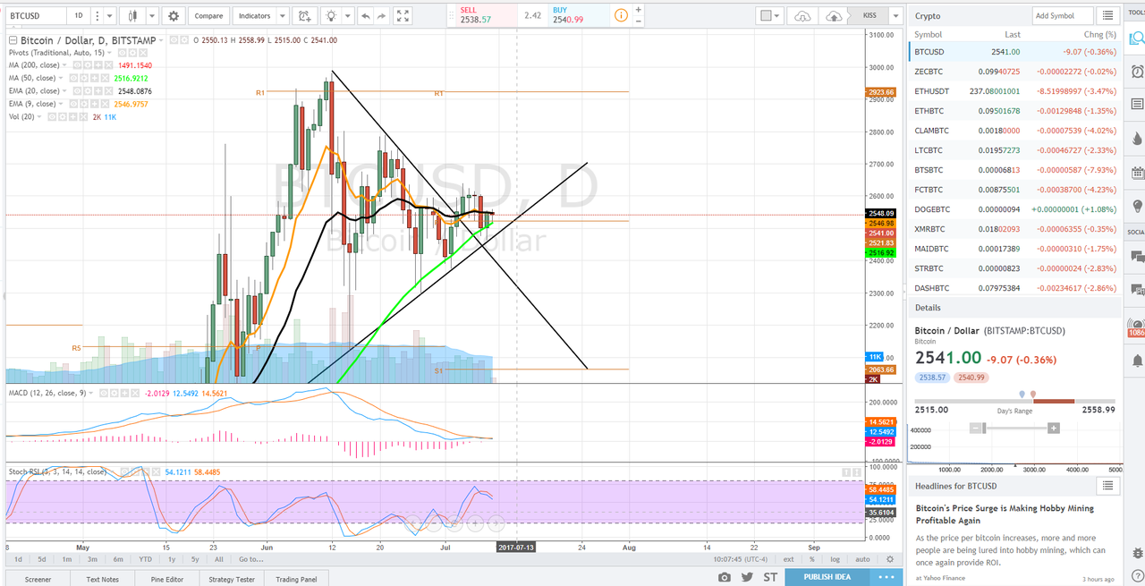
Task: Open chart properties gear in top toolbar
Action: click(174, 16)
